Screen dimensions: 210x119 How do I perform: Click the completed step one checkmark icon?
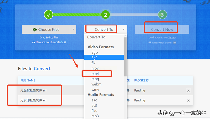[49, 15]
